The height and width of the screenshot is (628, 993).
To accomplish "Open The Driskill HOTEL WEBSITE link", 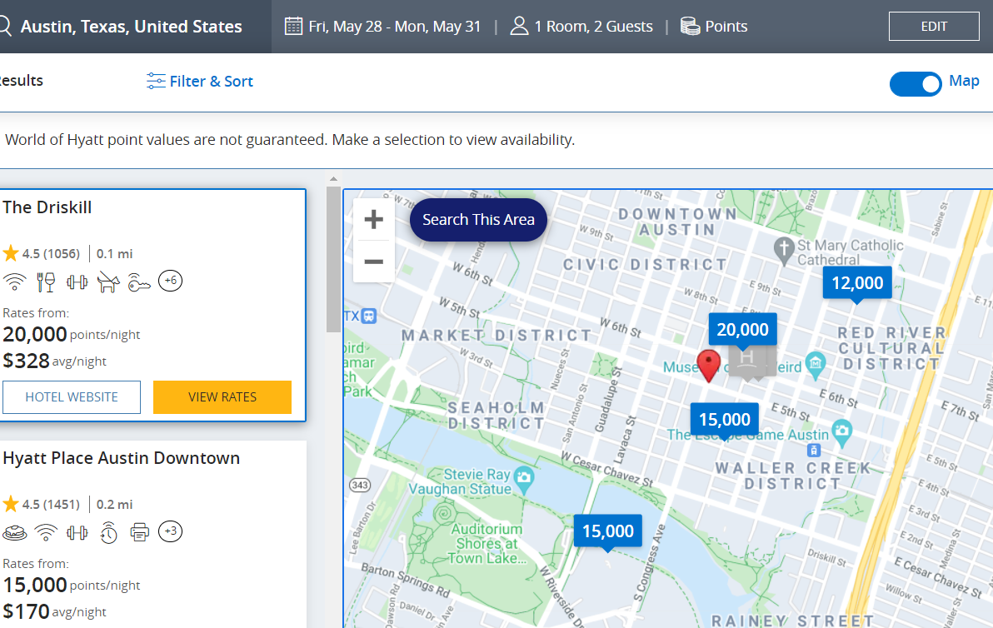I will (72, 397).
